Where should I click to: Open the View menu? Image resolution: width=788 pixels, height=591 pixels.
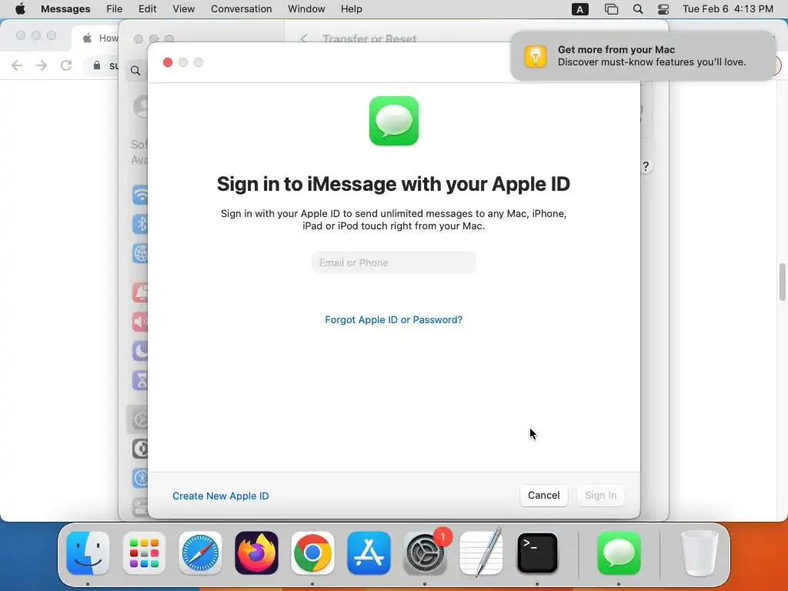coord(183,9)
